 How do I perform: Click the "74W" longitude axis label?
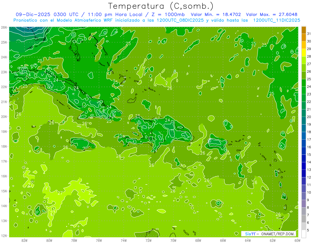pos(124,241)
